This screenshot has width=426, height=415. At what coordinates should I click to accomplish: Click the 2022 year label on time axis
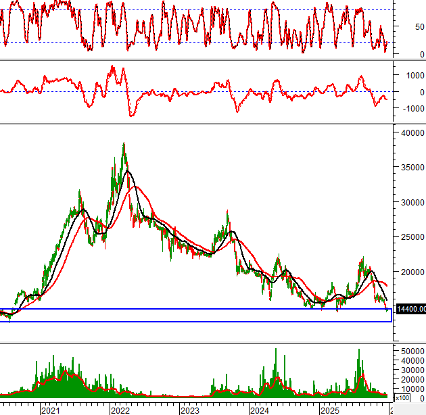click(x=120, y=410)
